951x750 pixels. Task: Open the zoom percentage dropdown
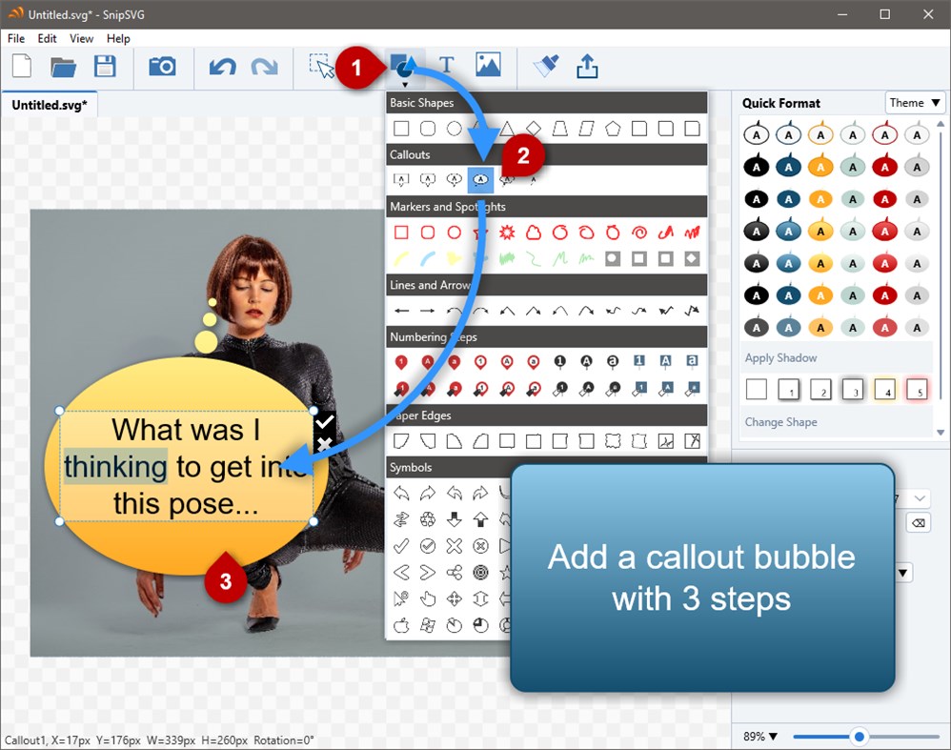tap(759, 736)
